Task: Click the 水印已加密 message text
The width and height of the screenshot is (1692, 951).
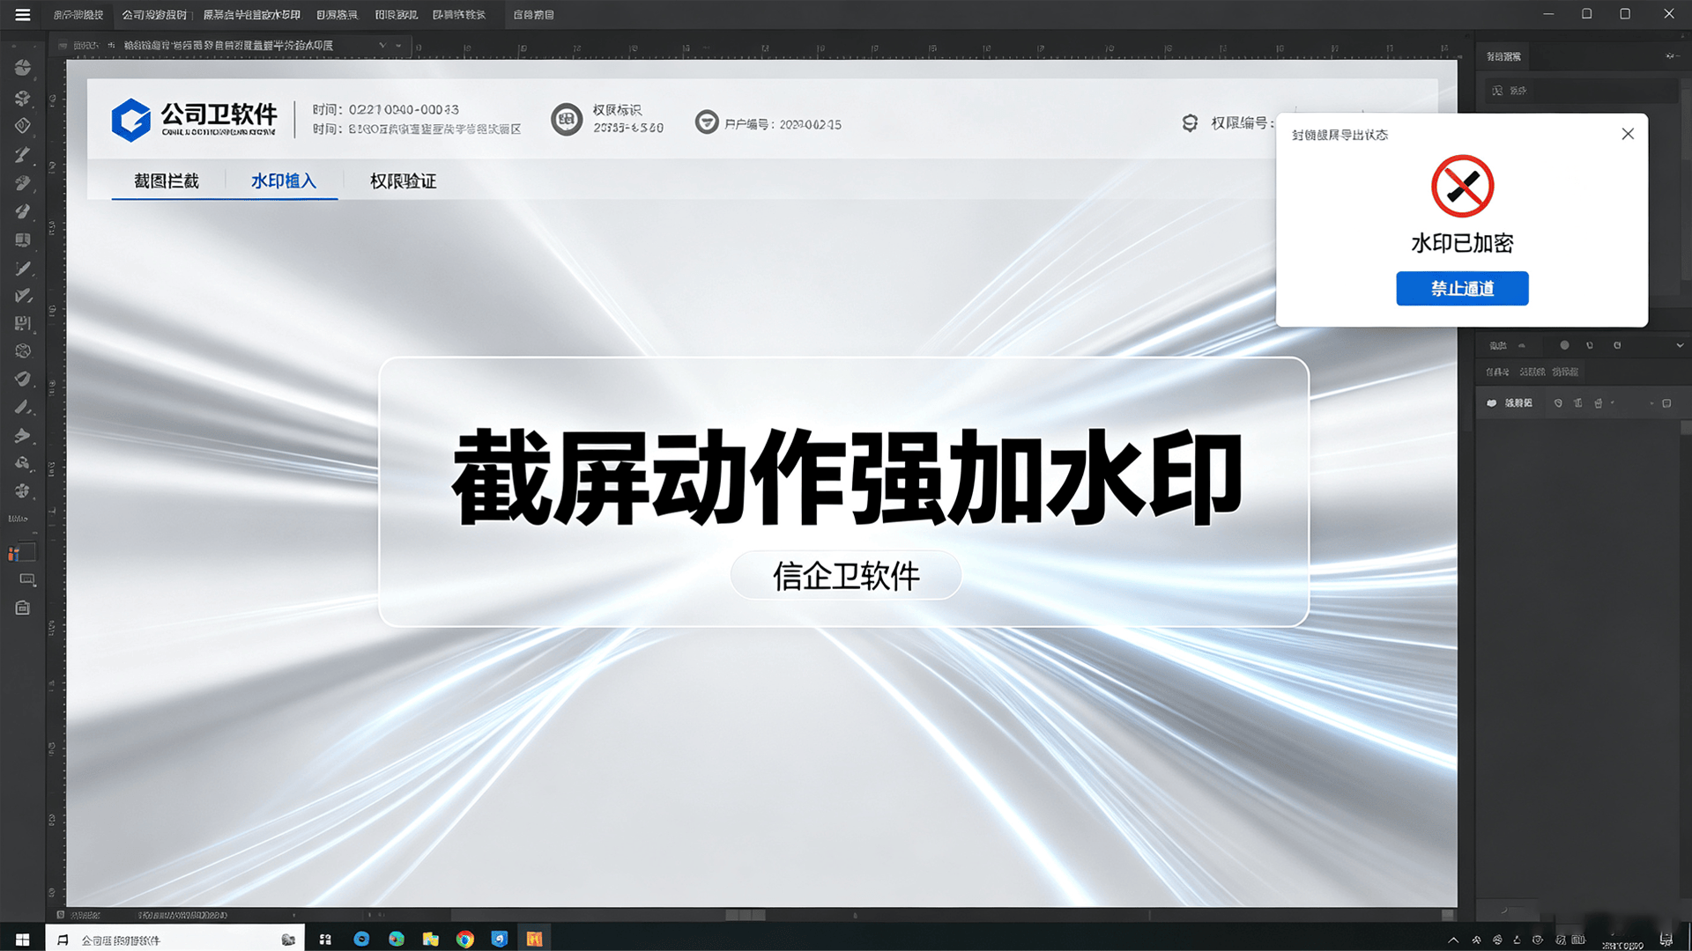Action: [x=1462, y=243]
